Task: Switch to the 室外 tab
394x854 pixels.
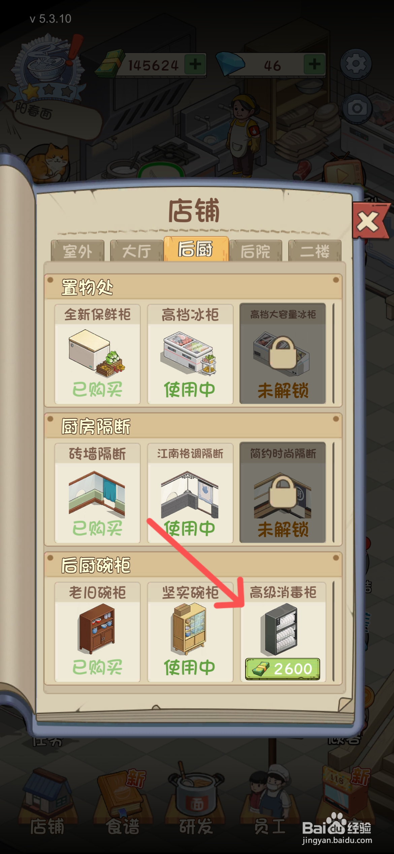Action: [77, 251]
